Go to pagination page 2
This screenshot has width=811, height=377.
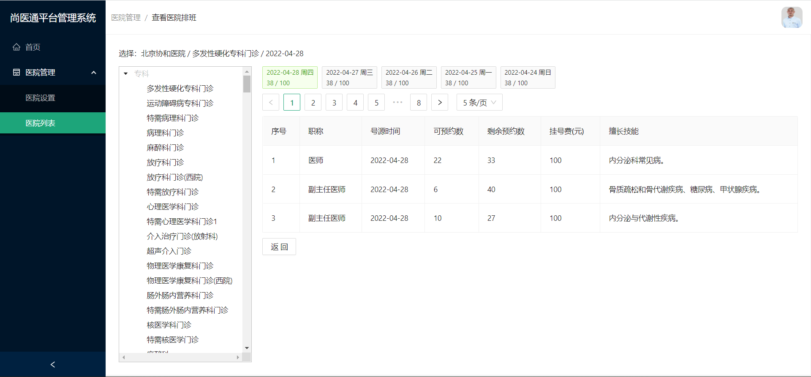[x=313, y=102]
